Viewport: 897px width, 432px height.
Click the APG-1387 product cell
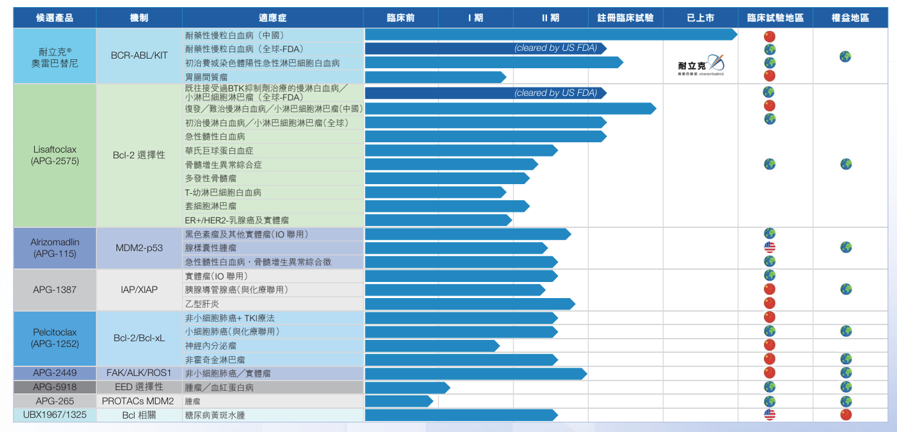(x=55, y=290)
